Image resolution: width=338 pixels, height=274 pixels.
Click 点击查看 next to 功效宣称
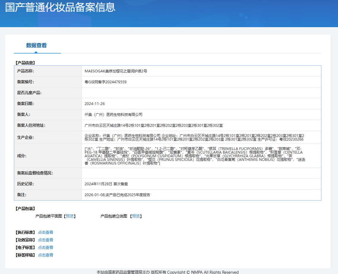click(45, 240)
